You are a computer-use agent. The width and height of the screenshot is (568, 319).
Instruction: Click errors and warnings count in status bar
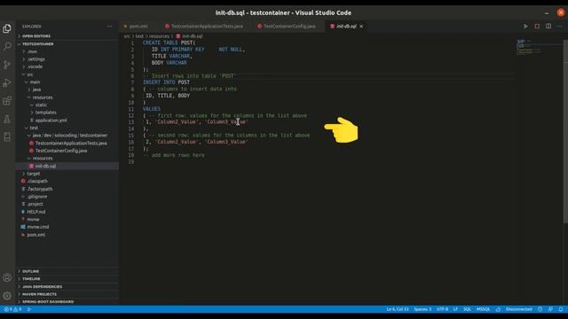[x=12, y=309]
